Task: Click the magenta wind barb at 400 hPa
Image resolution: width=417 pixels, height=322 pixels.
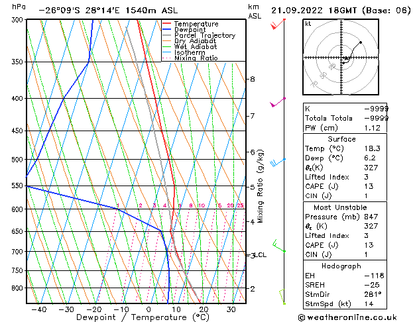Action: coord(278,102)
